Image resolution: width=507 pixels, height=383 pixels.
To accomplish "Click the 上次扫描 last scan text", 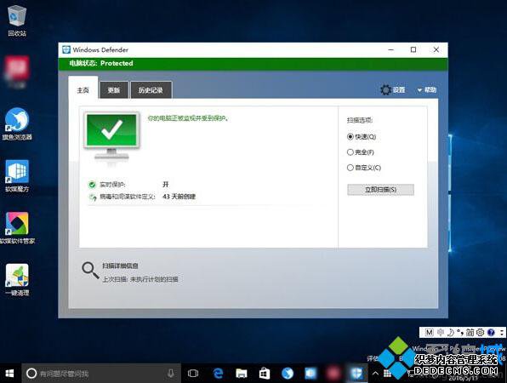I will [x=140, y=279].
